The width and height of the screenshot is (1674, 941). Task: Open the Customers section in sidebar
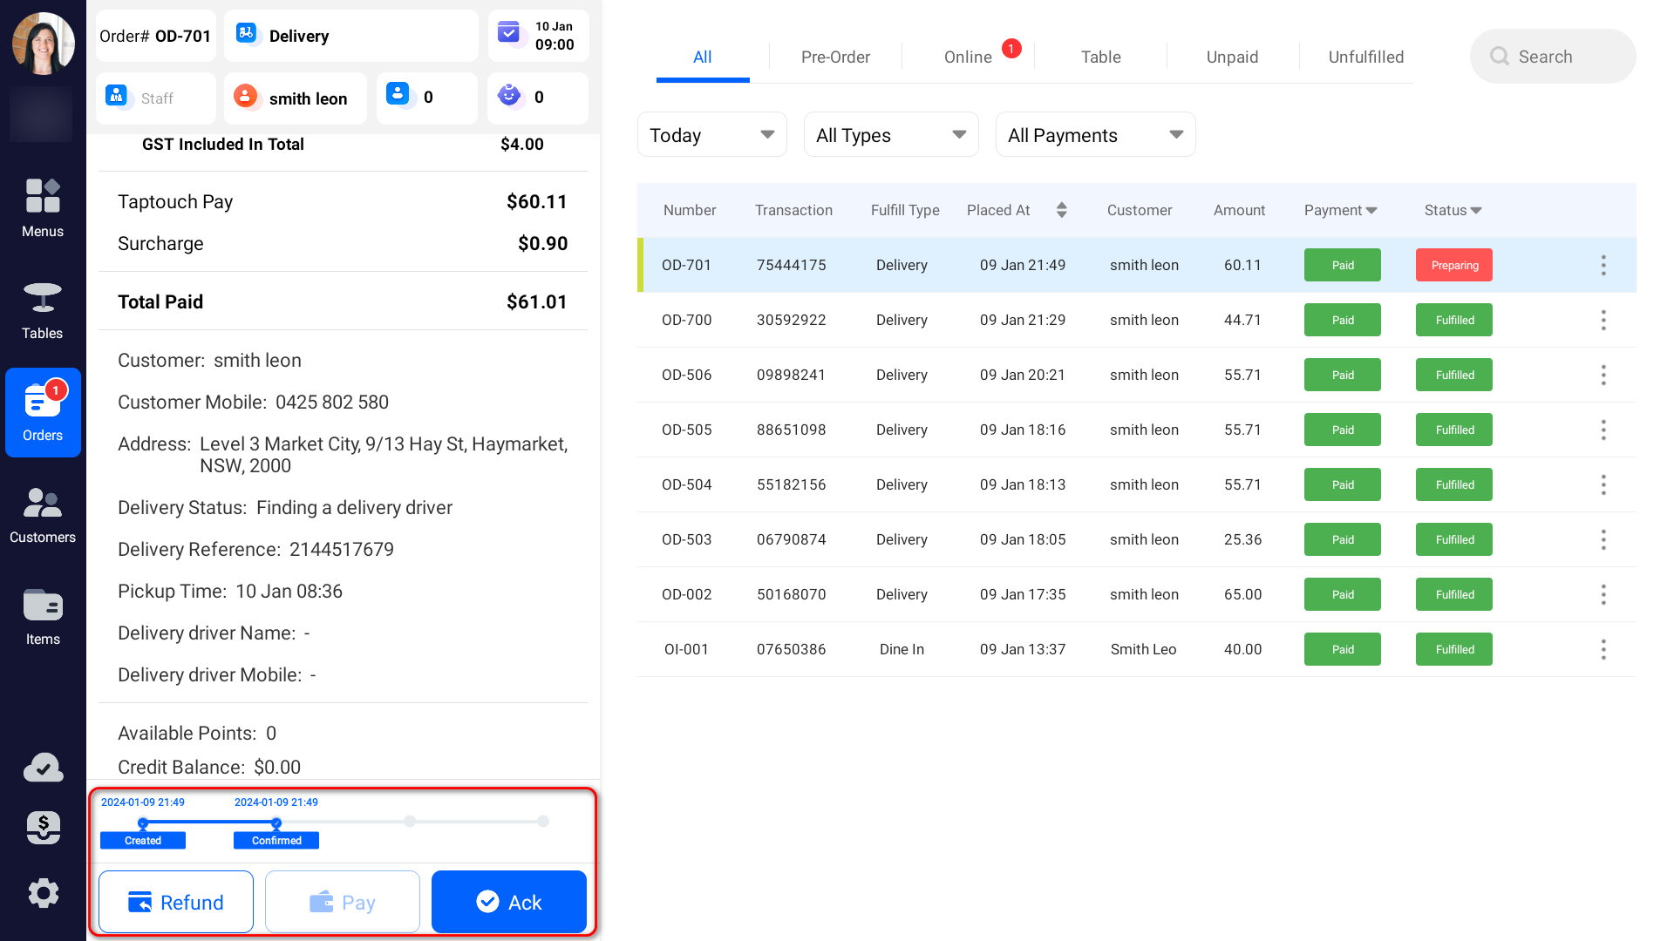point(43,514)
